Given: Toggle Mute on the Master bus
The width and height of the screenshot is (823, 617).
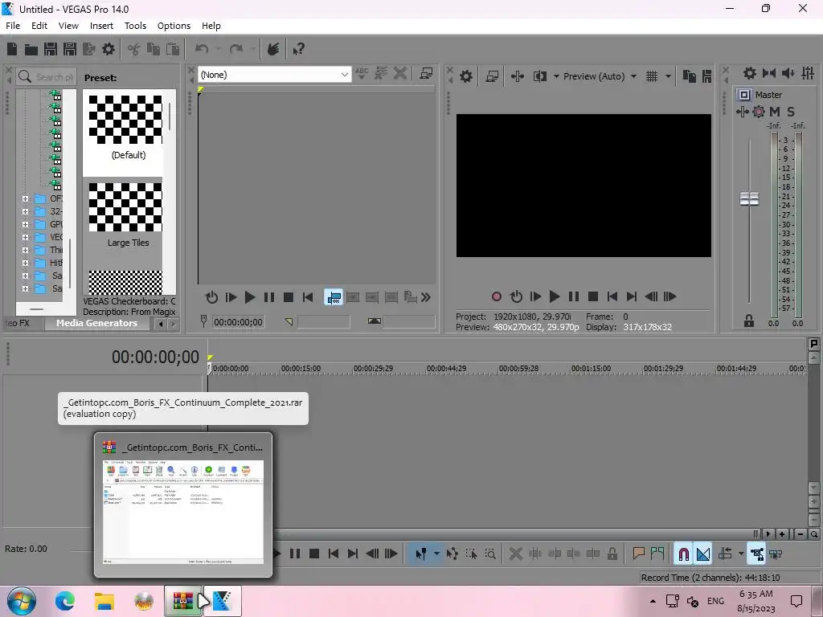Looking at the screenshot, I should (x=775, y=111).
